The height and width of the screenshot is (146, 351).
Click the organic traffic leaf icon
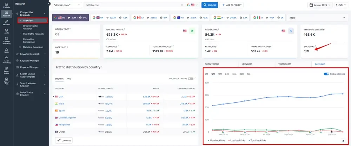click(192, 31)
